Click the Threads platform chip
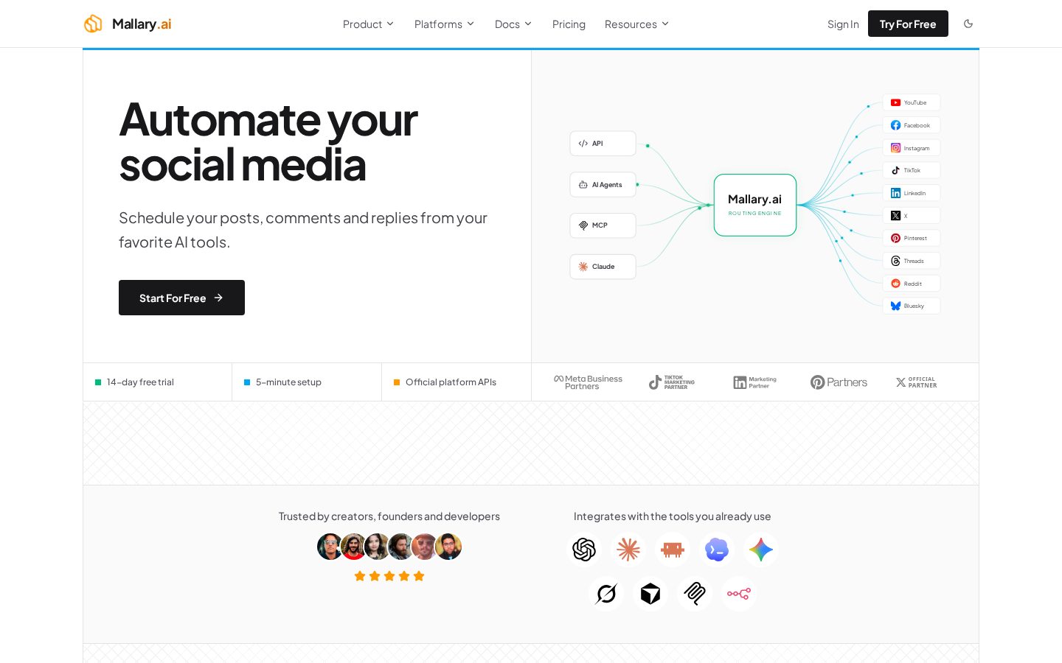 click(911, 261)
